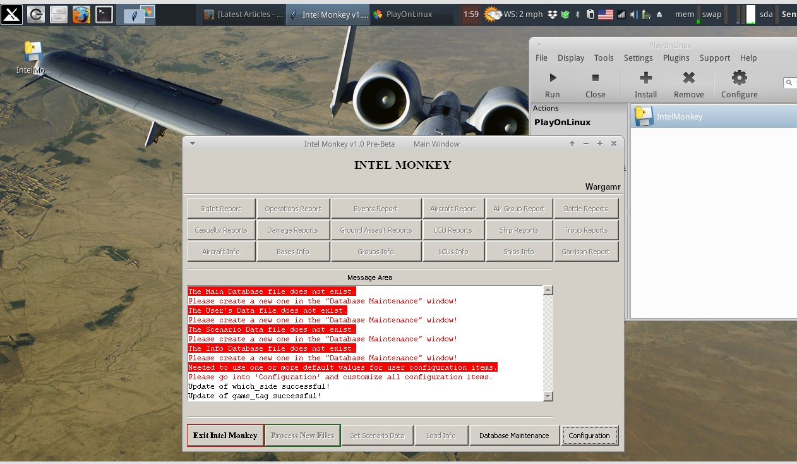
Task: Click the Message Area scrollbar up arrow
Action: pyautogui.click(x=548, y=290)
